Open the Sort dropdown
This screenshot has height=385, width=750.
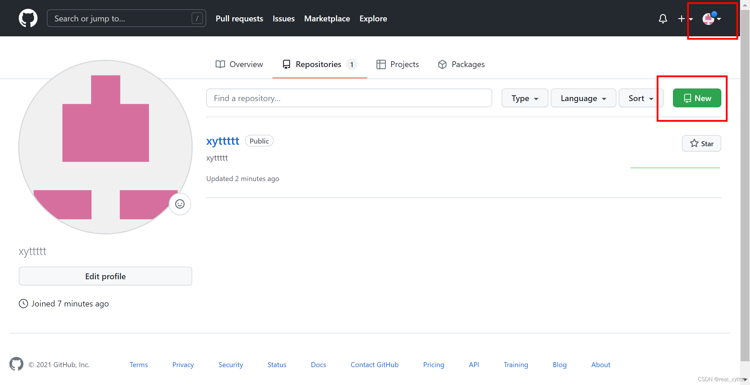coord(641,98)
